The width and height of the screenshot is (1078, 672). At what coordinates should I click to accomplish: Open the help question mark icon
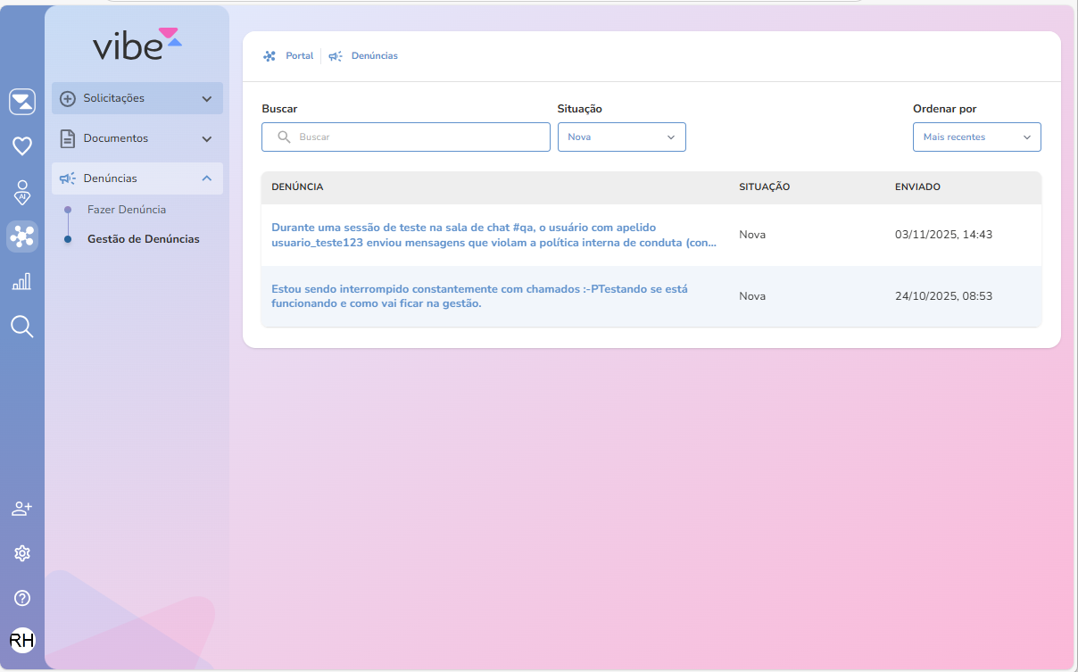point(22,598)
